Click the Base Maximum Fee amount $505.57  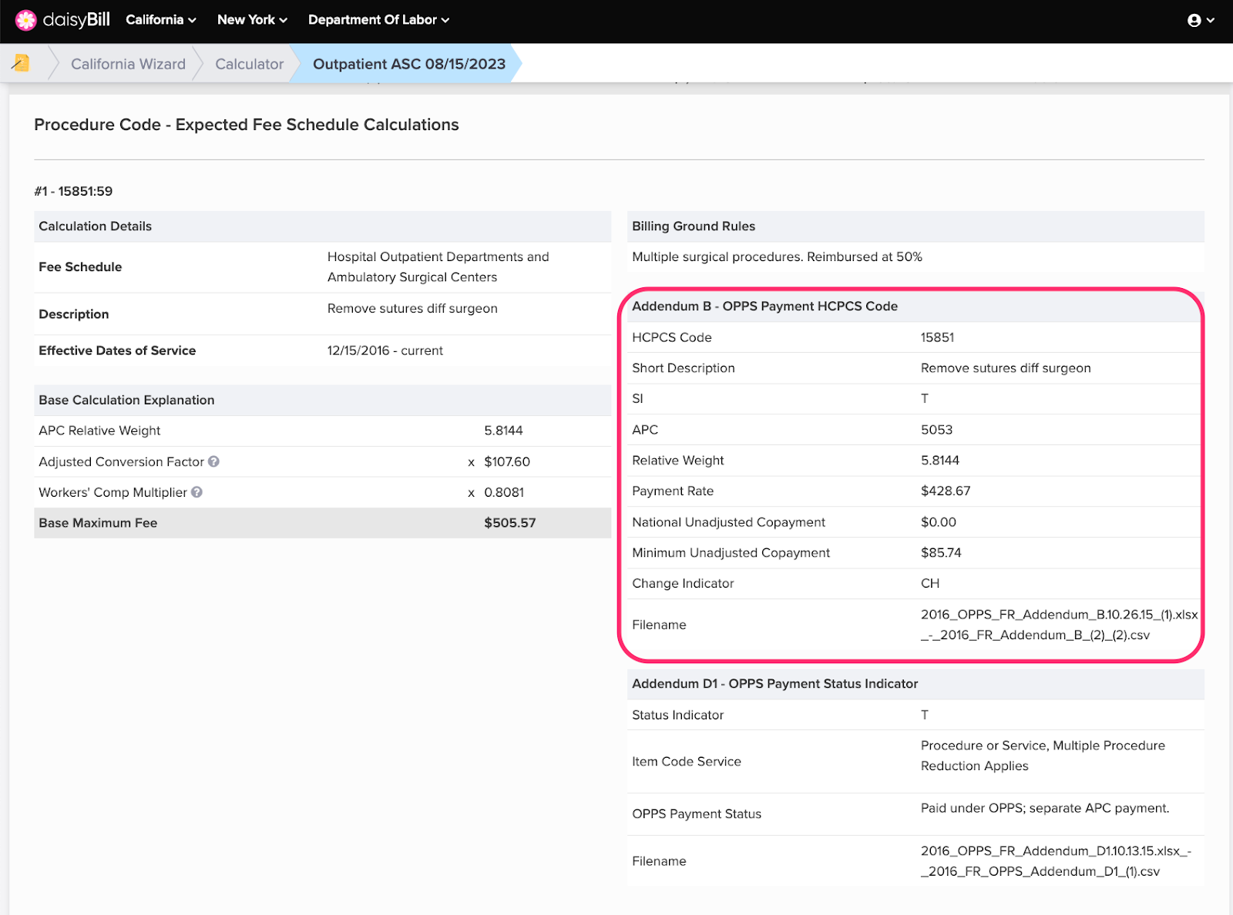click(509, 523)
